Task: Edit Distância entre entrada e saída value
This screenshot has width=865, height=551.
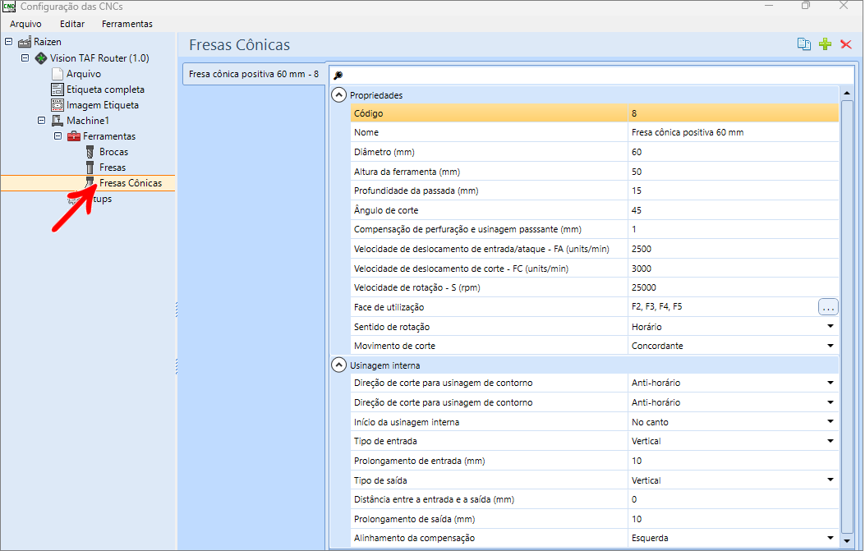Action: click(733, 499)
